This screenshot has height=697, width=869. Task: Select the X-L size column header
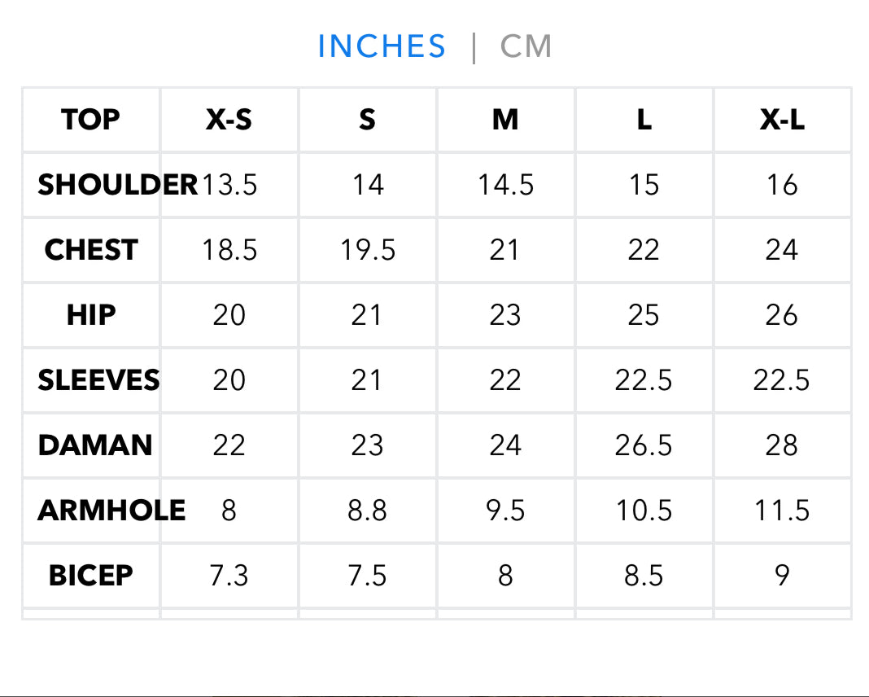click(x=782, y=119)
